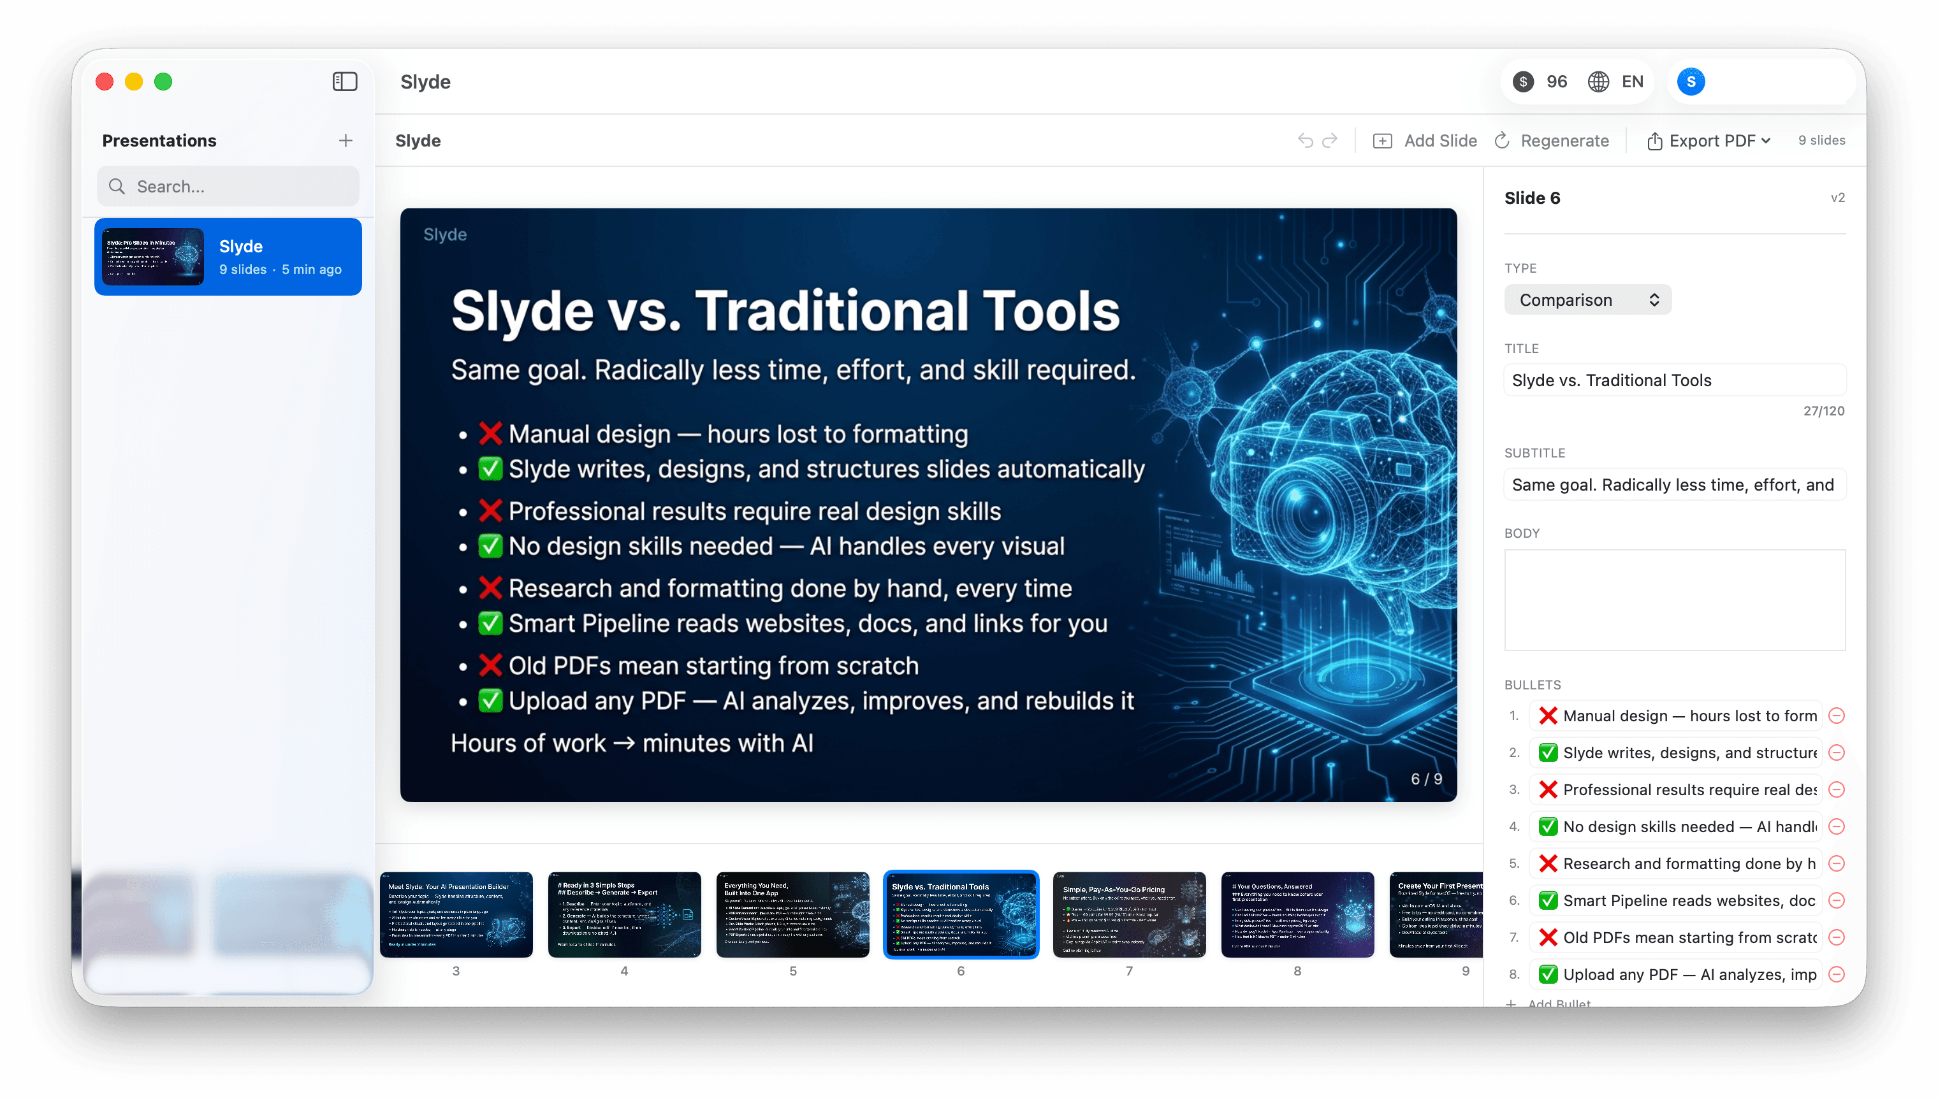The height and width of the screenshot is (1101, 1938).
Task: Add a new slide using the Add Slide icon
Action: [x=1383, y=141]
